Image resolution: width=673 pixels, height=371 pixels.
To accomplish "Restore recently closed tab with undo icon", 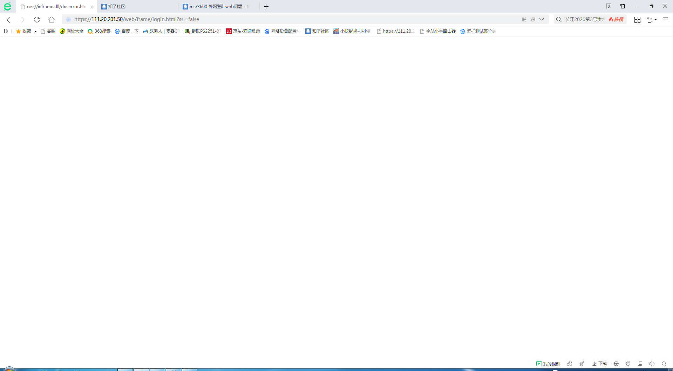I will point(650,20).
